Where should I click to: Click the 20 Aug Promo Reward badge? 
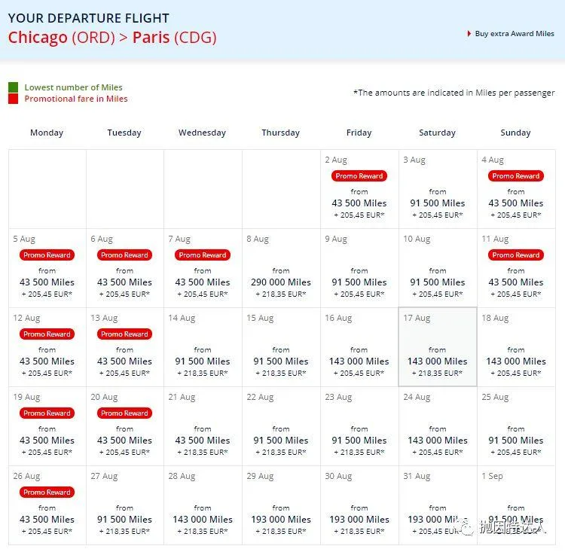pyautogui.click(x=125, y=413)
